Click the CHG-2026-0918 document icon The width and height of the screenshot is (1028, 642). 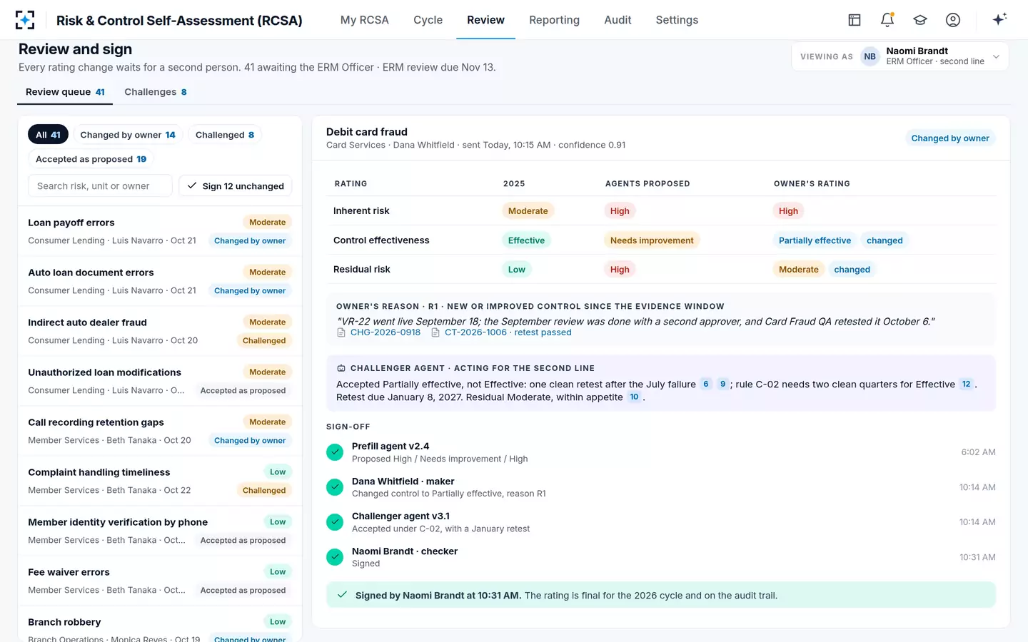[341, 332]
